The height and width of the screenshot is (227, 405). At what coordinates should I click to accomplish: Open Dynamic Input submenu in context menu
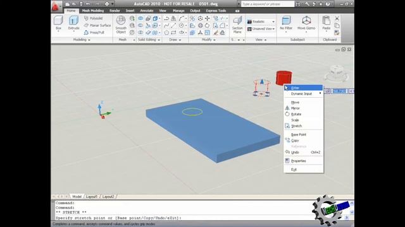click(304, 94)
